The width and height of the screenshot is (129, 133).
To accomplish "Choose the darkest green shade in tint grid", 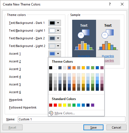I will 92,89.
